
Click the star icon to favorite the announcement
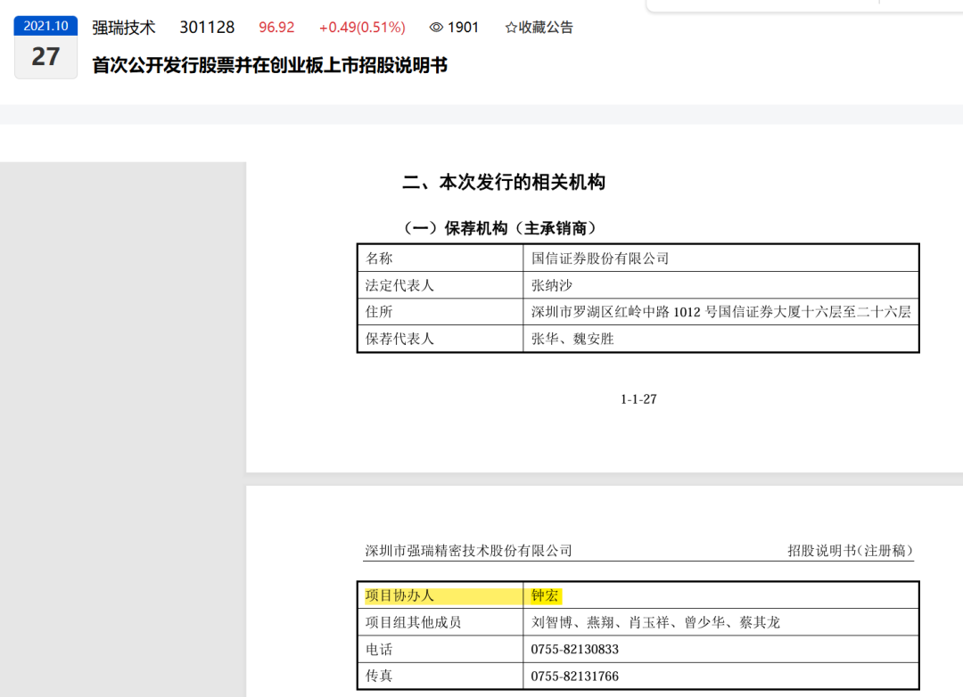[510, 28]
